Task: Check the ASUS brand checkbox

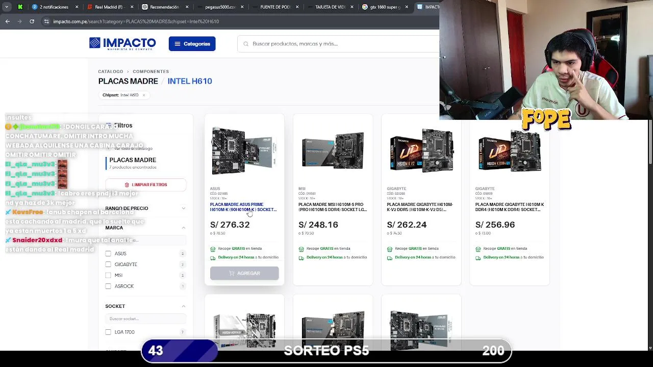Action: (108, 253)
